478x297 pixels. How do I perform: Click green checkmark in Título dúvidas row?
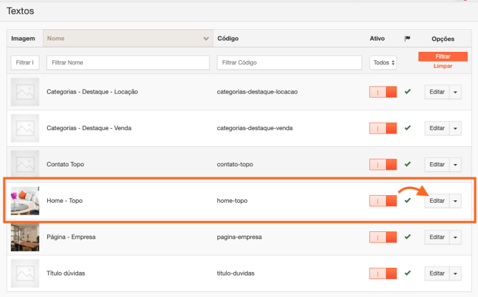tap(407, 273)
